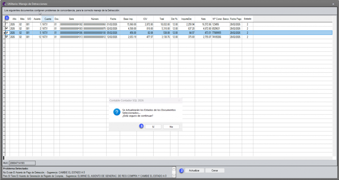Click the ImporteDet. column header
339x180 pixels.
coord(187,19)
